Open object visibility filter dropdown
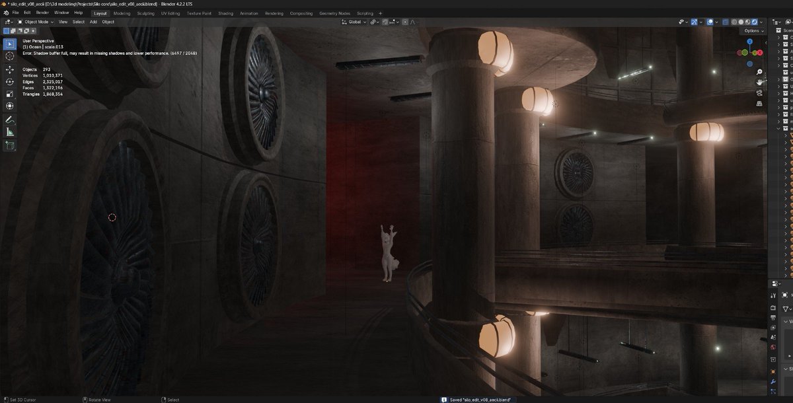793x403 pixels. click(x=683, y=22)
